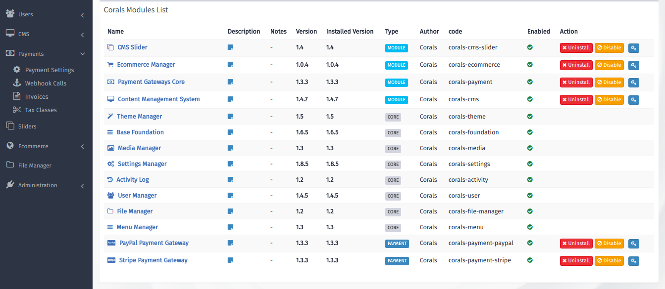
Task: Open description note icon for CMS Slider
Action: (230, 47)
